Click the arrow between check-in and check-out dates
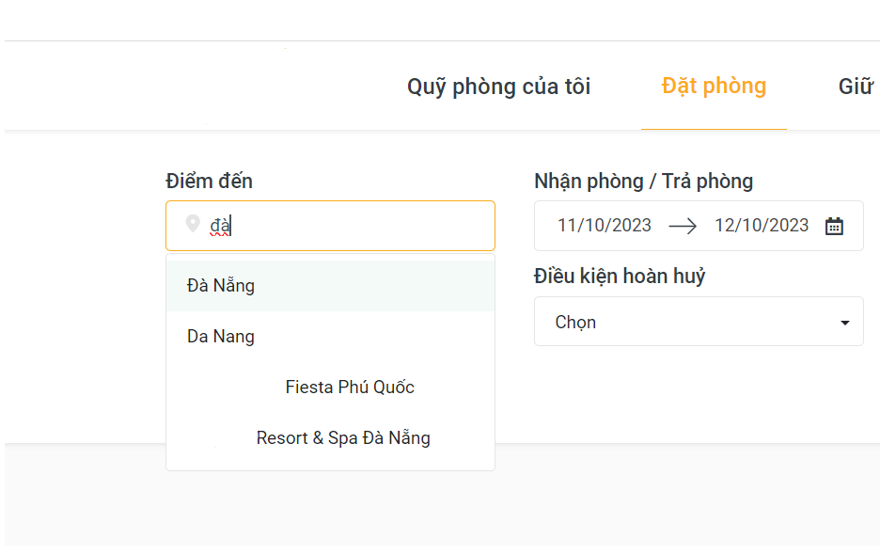The image size is (880, 554). point(683,226)
